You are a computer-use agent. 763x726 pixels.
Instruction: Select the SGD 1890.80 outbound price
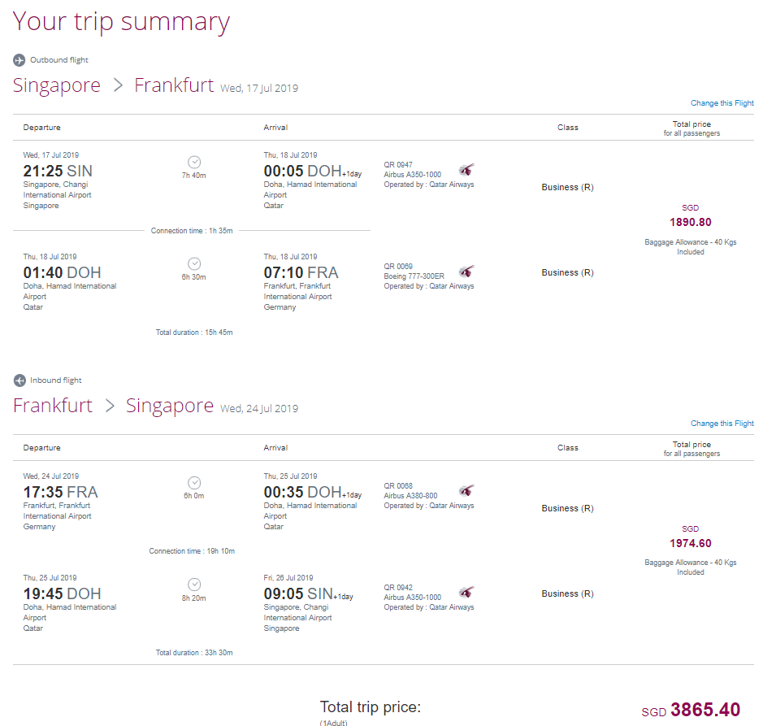point(690,222)
